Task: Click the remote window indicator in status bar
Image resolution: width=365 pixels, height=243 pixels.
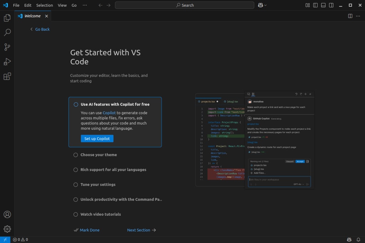Action: 5,239
